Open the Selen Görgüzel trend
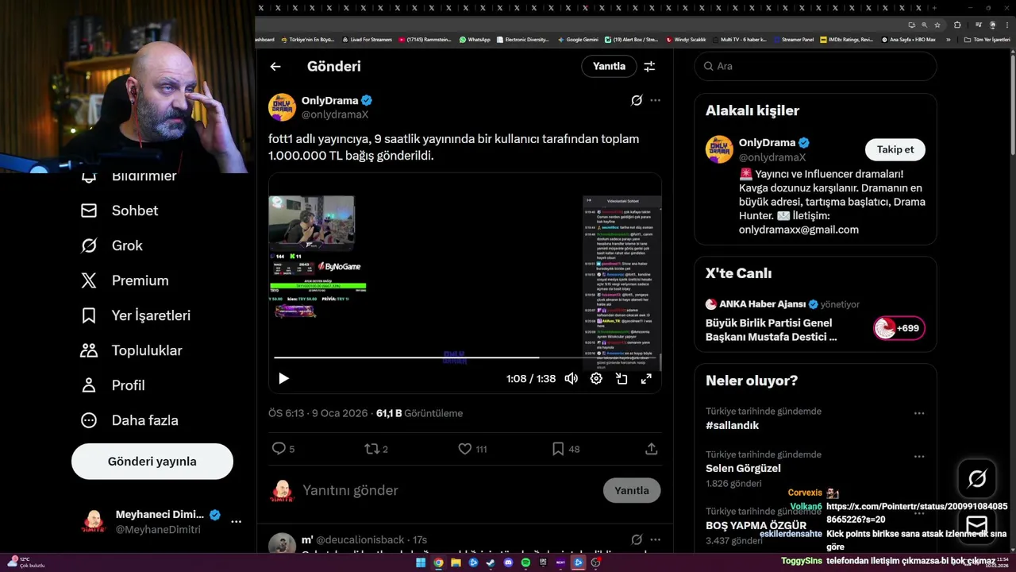The width and height of the screenshot is (1016, 572). pyautogui.click(x=743, y=469)
